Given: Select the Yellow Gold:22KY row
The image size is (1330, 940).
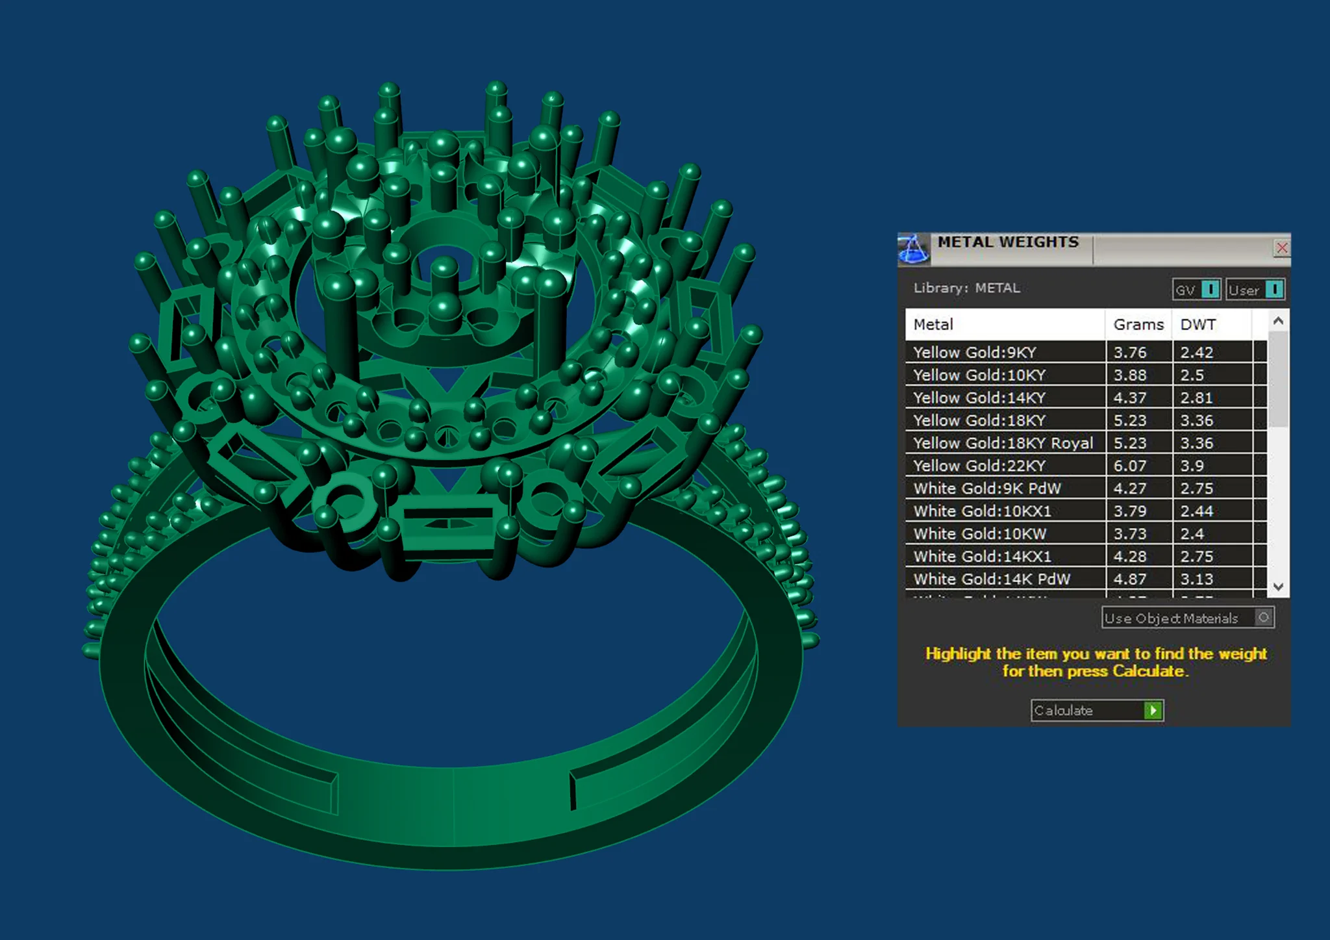Looking at the screenshot, I should tap(1086, 466).
